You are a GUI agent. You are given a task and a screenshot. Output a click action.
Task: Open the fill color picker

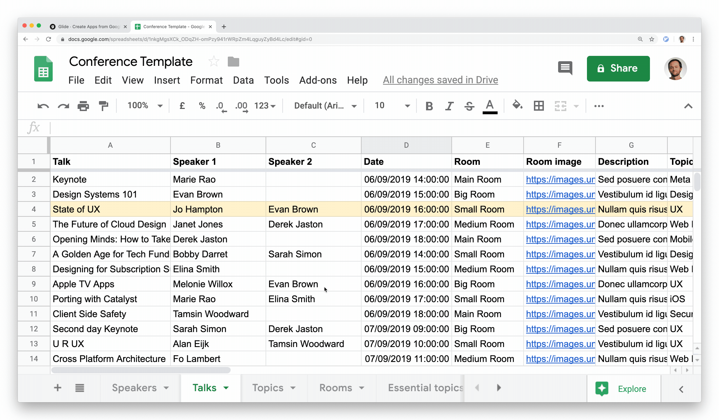click(x=517, y=105)
